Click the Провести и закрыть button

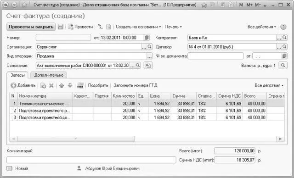(x=31, y=27)
